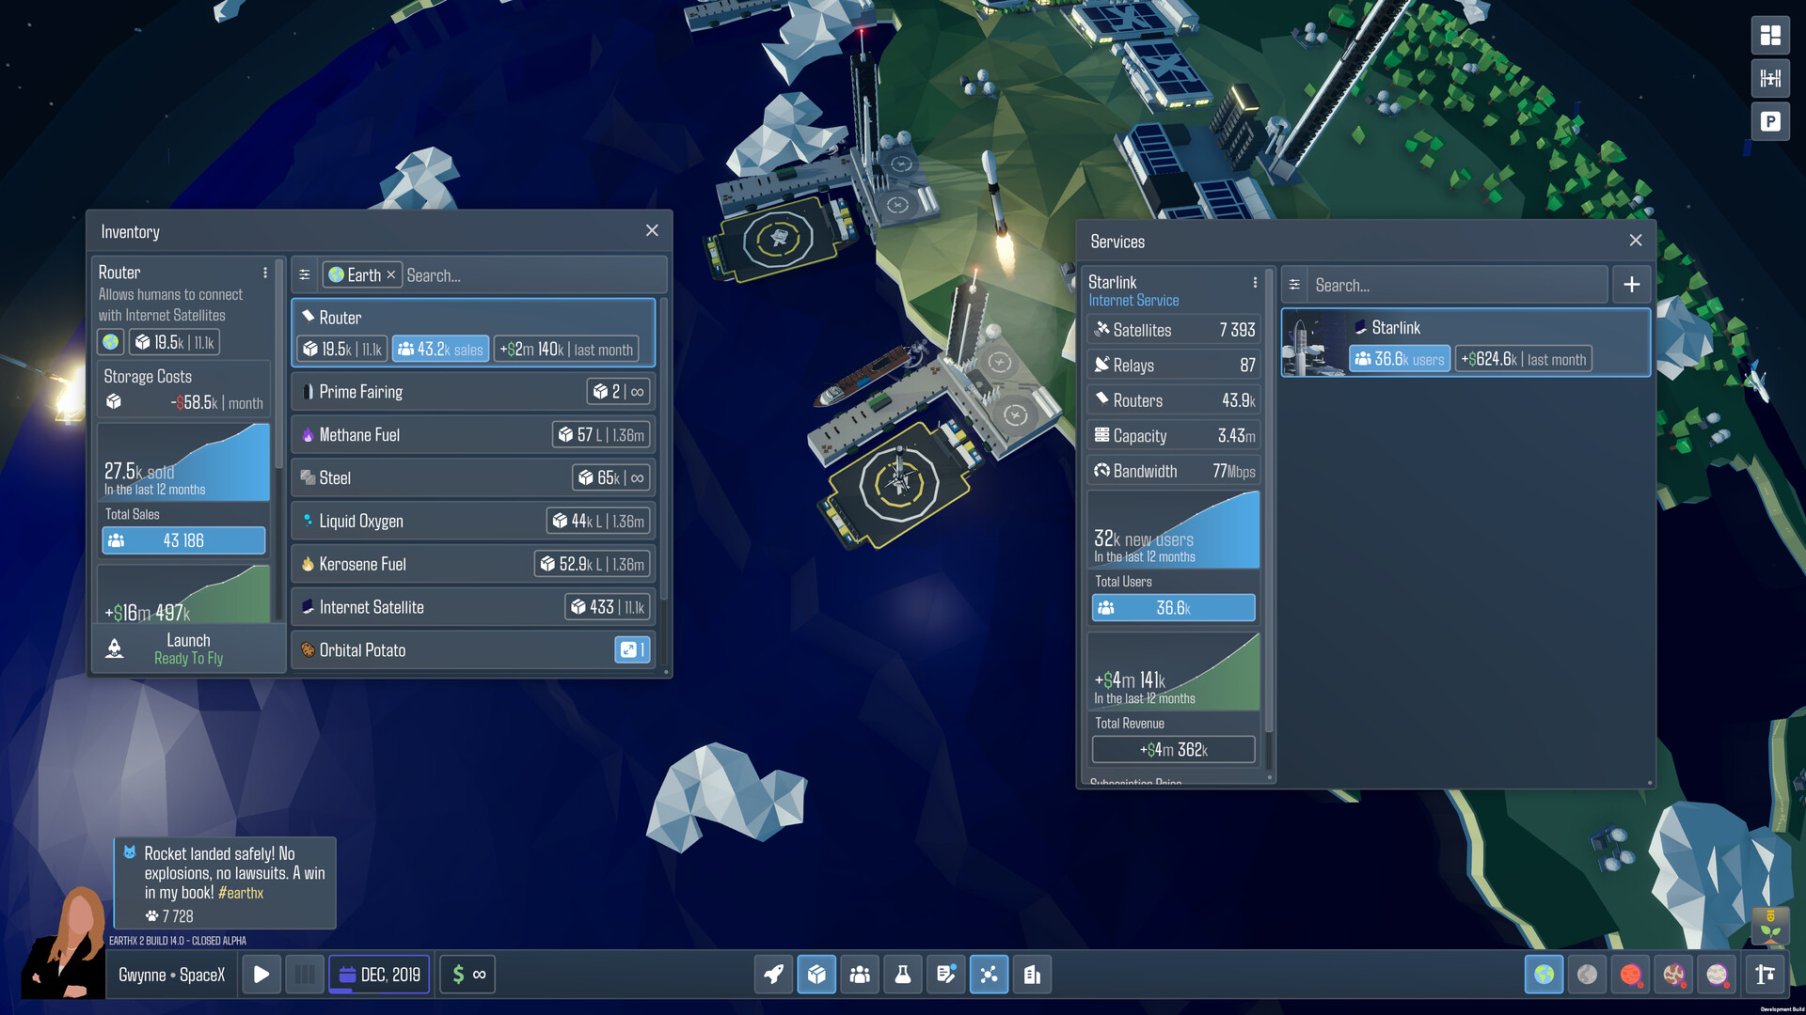
Task: Click the Mars planet icon with lock badge
Action: coord(1630,975)
